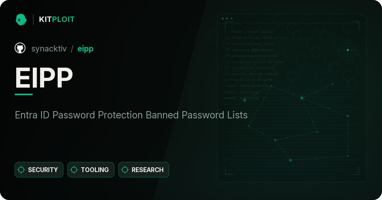Click the Entra ID Password Protection description text
Screen dimensions: 382x200
click(x=131, y=115)
